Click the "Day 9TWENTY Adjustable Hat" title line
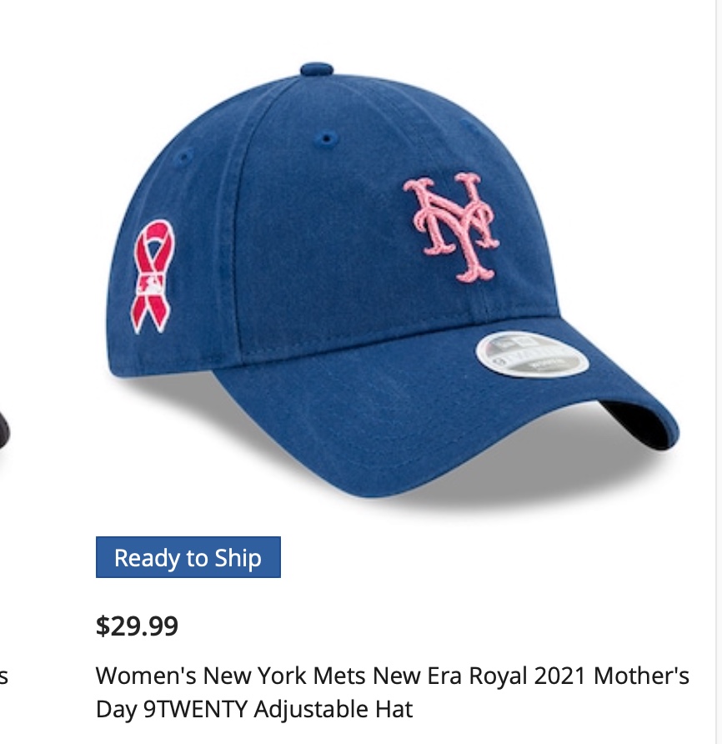Viewport: 722px width, 744px height. click(254, 709)
